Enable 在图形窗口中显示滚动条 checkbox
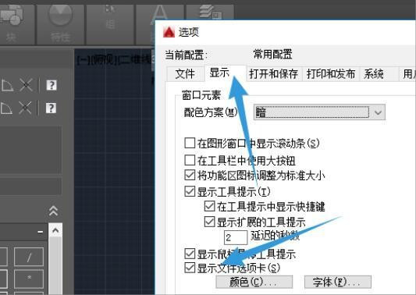The height and width of the screenshot is (295, 416). (190, 143)
